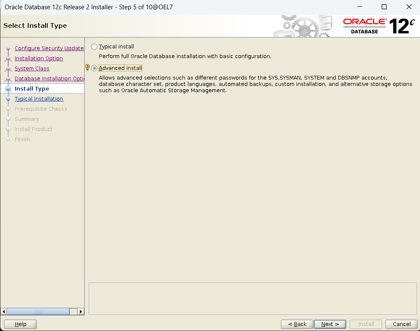
Task: Click the Help button
Action: click(x=20, y=324)
